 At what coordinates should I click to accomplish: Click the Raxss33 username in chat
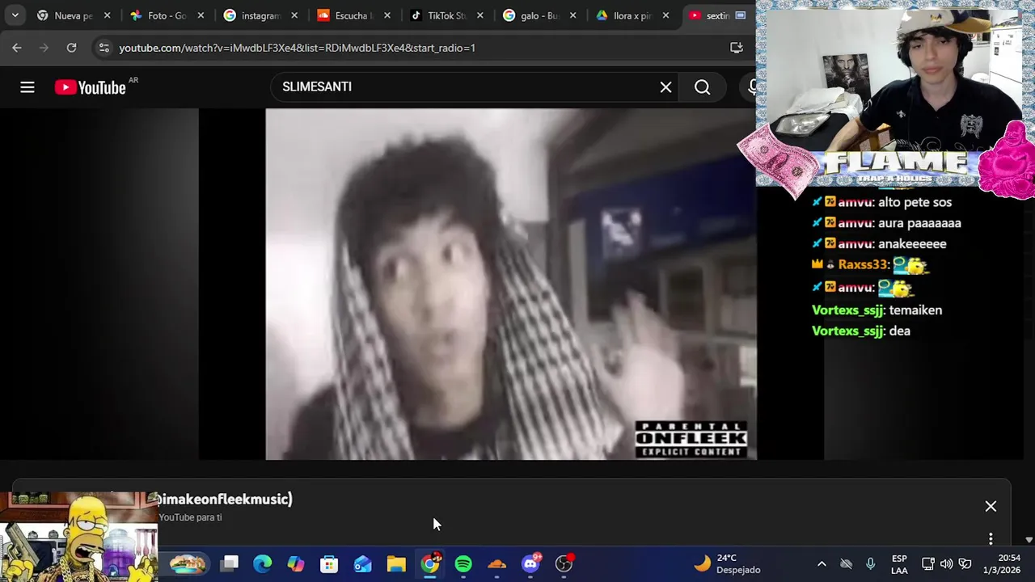863,264
